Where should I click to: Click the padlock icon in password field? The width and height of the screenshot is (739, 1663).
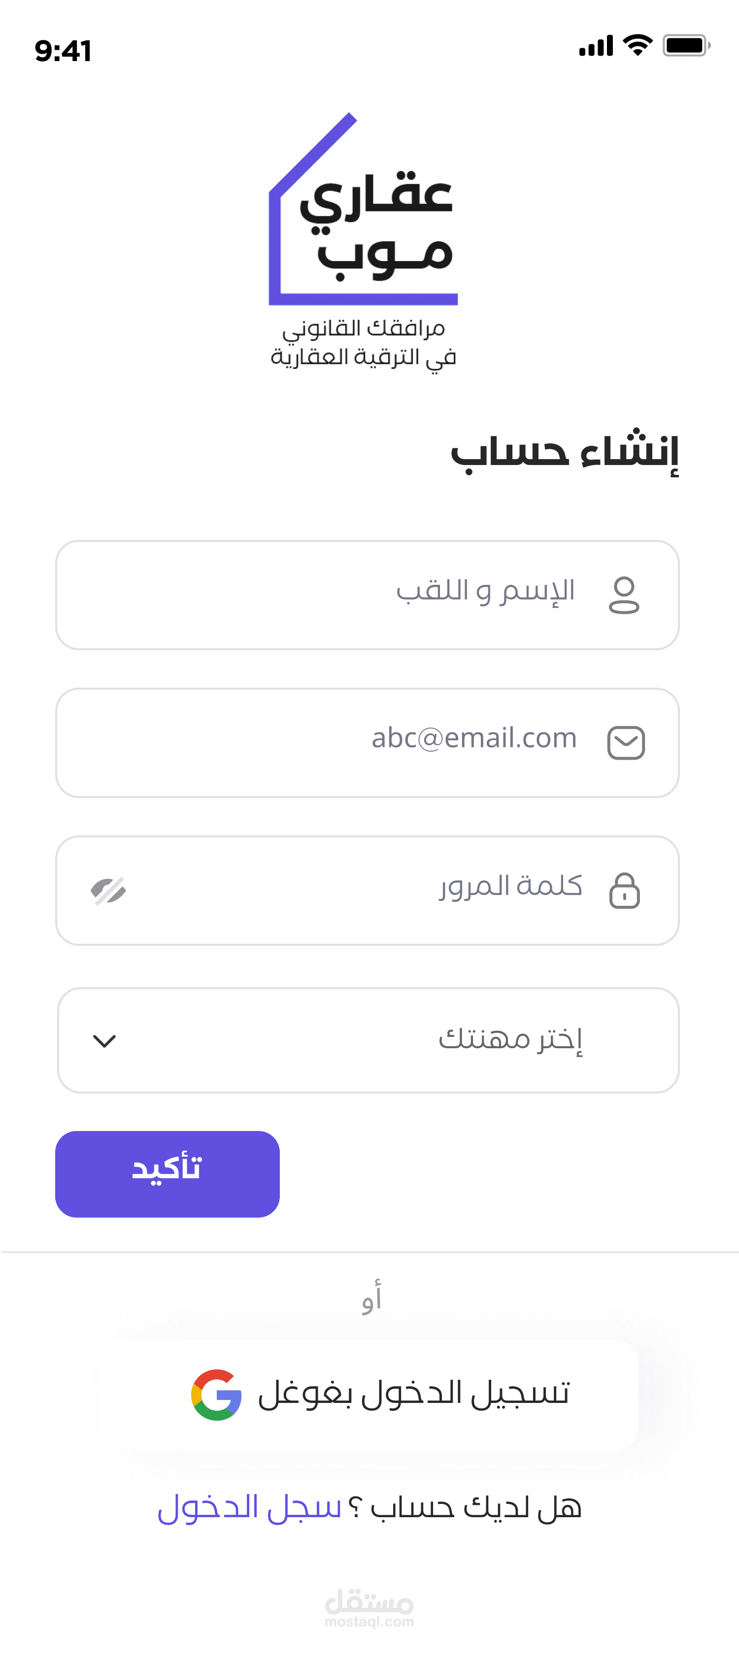point(625,891)
